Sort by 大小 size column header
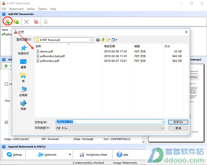This screenshot has width=207, height=165. (173, 46)
